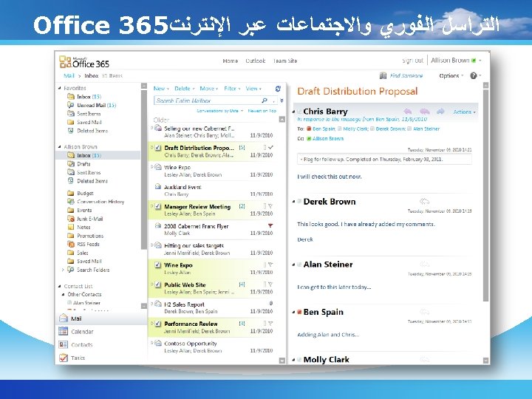Image resolution: width=532 pixels, height=399 pixels.
Task: Click the Reply All arrow in Chris Barry message
Action: click(424, 112)
